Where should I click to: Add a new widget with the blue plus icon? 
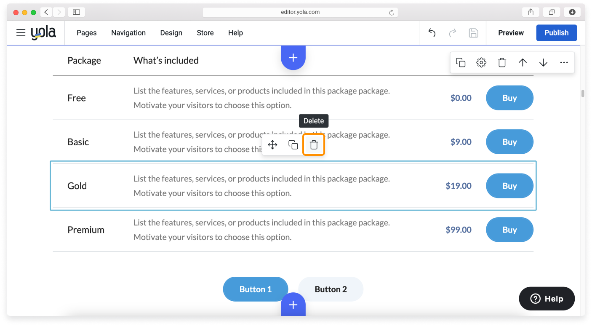click(293, 57)
